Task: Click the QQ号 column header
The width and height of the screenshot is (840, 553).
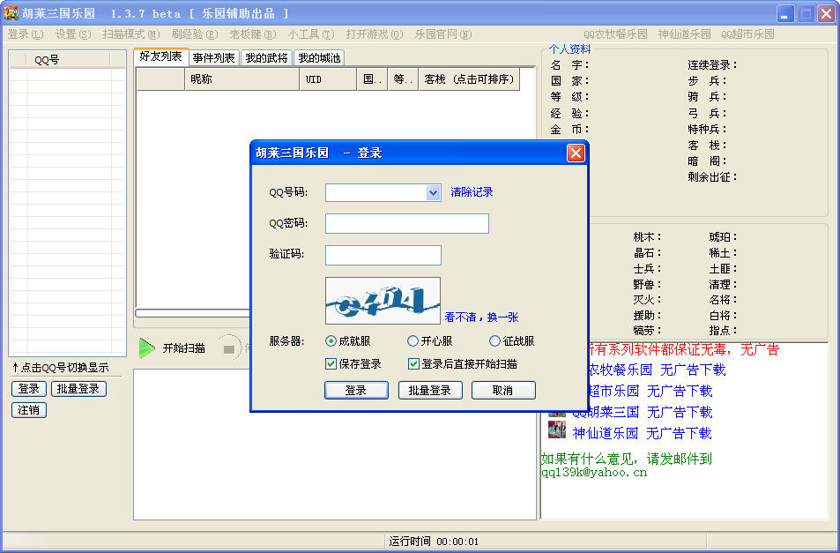Action: click(x=68, y=60)
